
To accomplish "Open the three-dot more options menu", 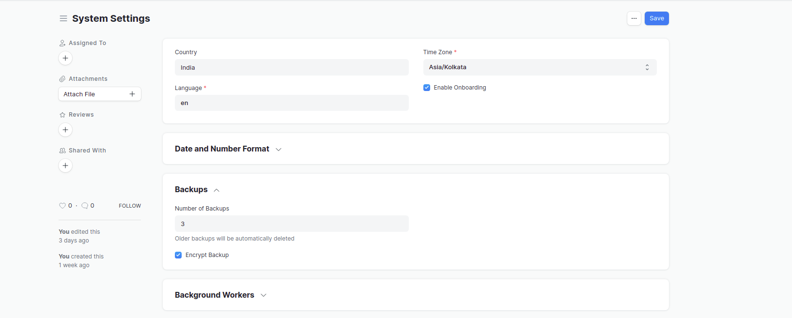I will [x=634, y=18].
